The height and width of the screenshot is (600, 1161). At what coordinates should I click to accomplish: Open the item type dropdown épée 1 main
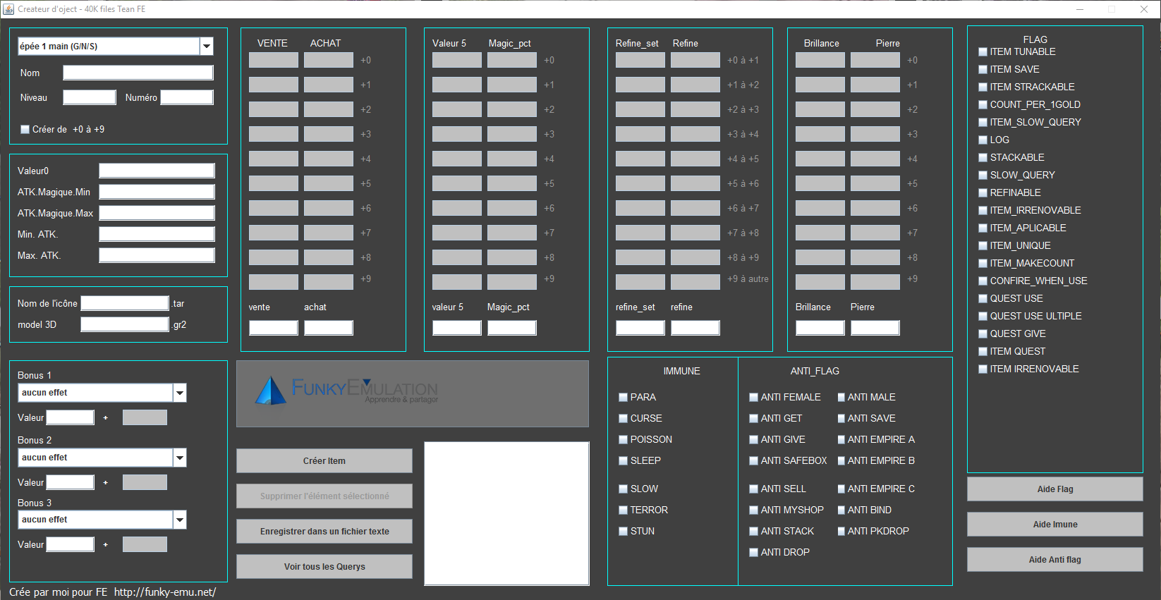[x=116, y=46]
